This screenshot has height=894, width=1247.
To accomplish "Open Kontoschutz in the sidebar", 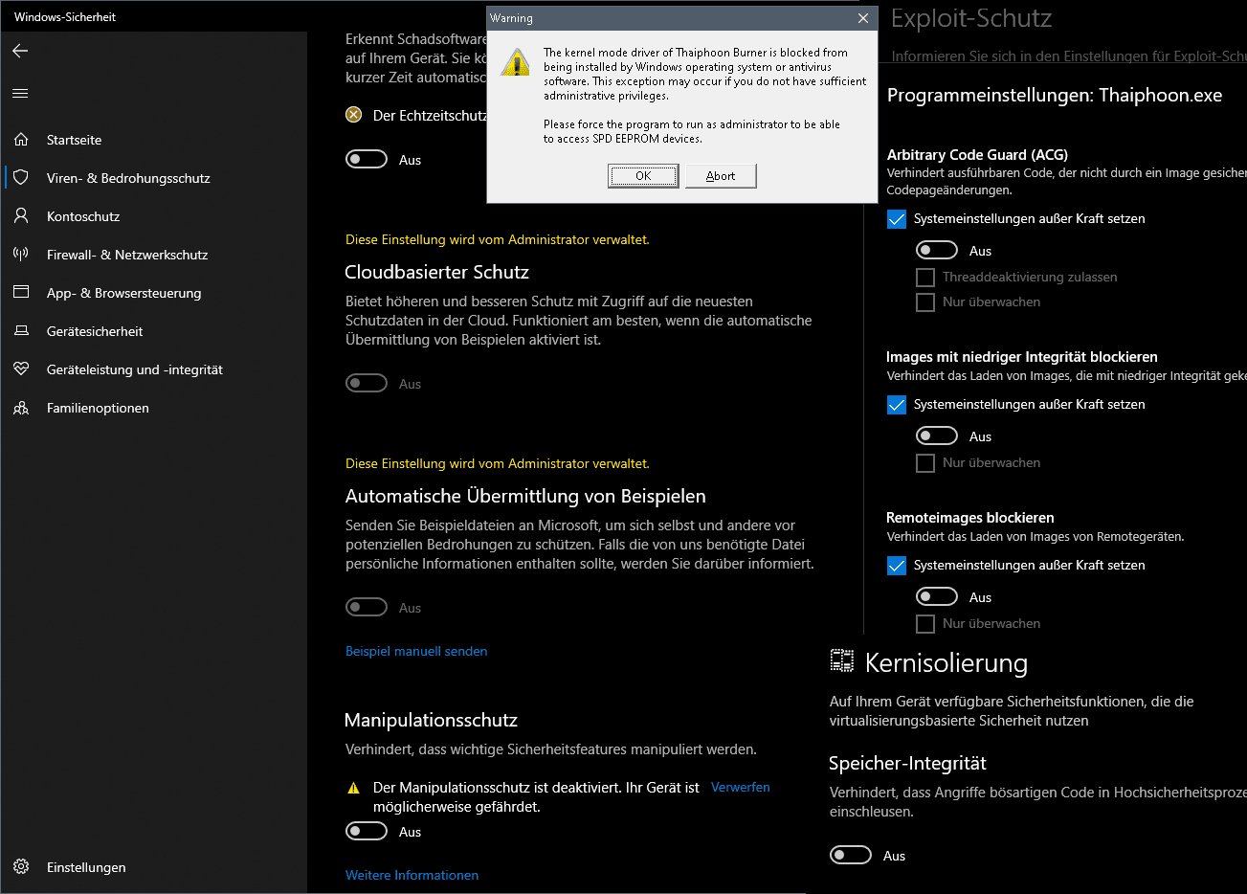I will [x=83, y=216].
